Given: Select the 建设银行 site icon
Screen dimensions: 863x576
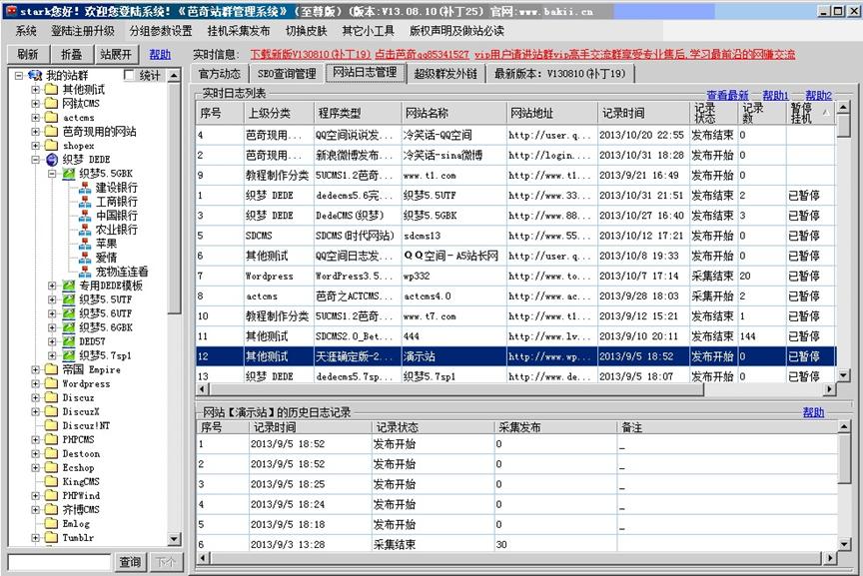Looking at the screenshot, I should coord(84,188).
